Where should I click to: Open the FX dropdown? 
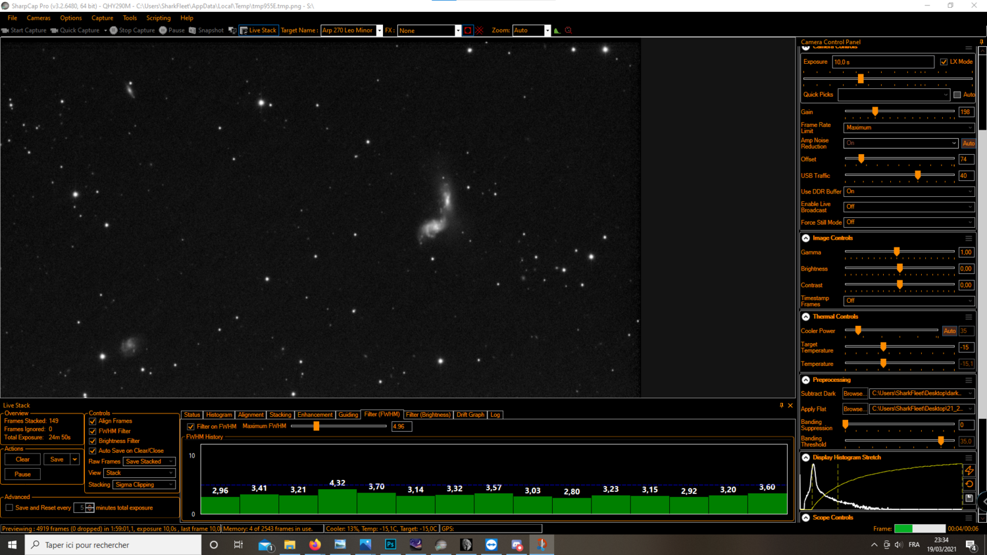point(458,30)
